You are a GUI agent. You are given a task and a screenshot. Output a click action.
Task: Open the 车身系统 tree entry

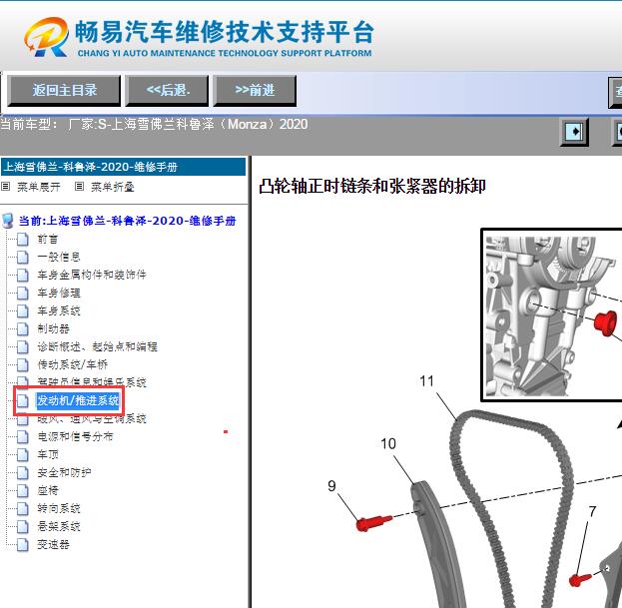click(59, 310)
